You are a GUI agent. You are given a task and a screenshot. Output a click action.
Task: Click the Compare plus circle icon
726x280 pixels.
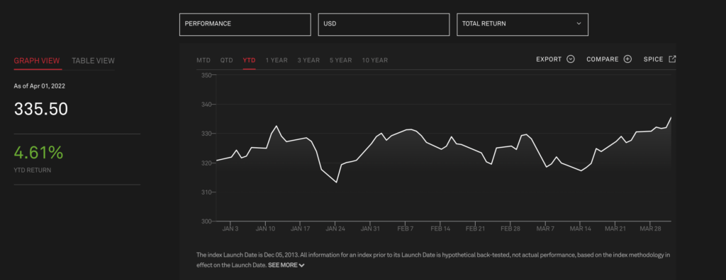(x=627, y=59)
